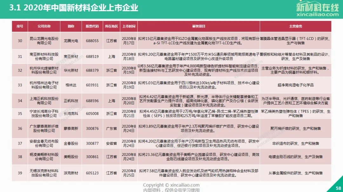The height and width of the screenshot is (192, 343).
Task: Click the 简称 column header
Action: click(x=71, y=26)
